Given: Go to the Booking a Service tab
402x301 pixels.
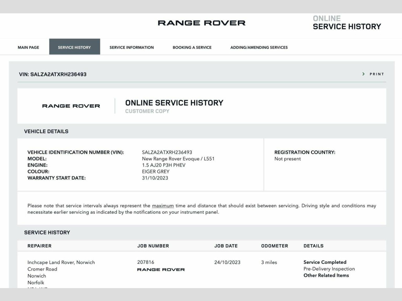Looking at the screenshot, I should pyautogui.click(x=192, y=47).
